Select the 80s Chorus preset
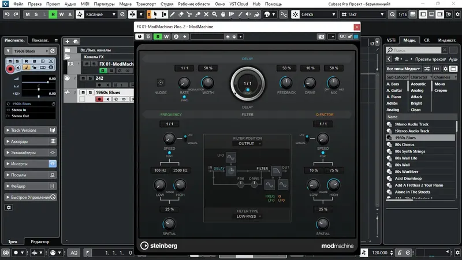Screen dimensions: 462x260 pos(404,145)
